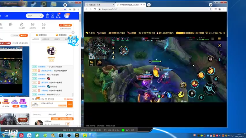The height and width of the screenshot is (138, 246).
Task: Click the orange 关注 follow button
Action: (24, 35)
